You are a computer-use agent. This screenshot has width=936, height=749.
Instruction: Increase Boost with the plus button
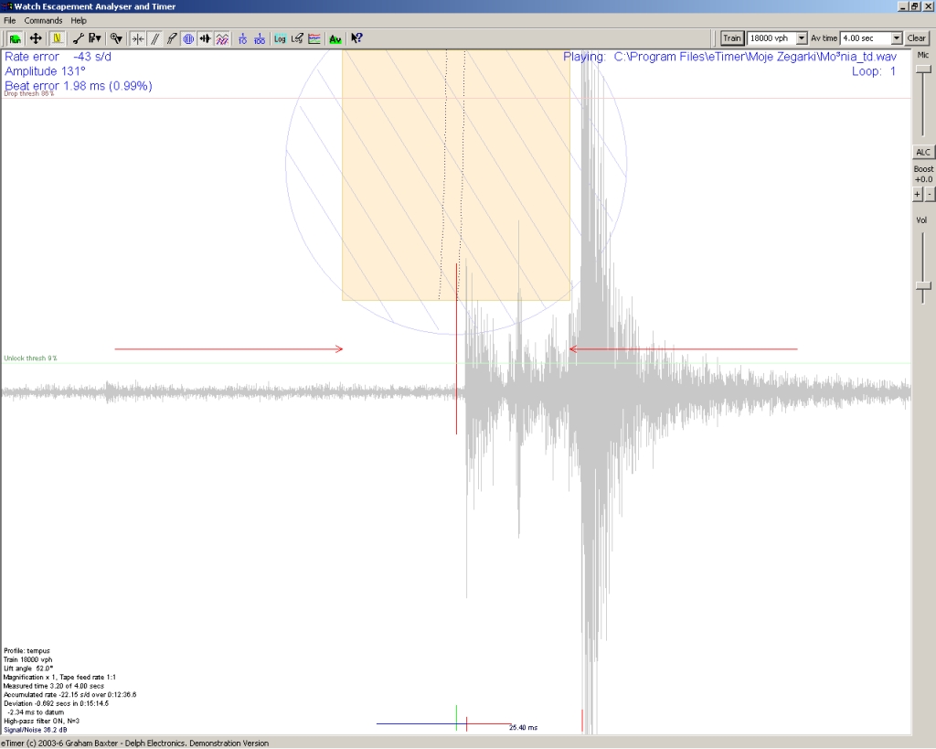(x=918, y=194)
